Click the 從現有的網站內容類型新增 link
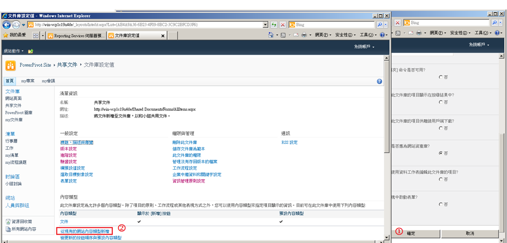The height and width of the screenshot is (243, 507). tap(85, 231)
